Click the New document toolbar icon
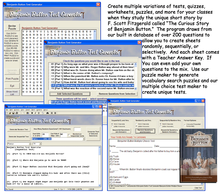221x194 pixels. pyautogui.click(x=7, y=113)
